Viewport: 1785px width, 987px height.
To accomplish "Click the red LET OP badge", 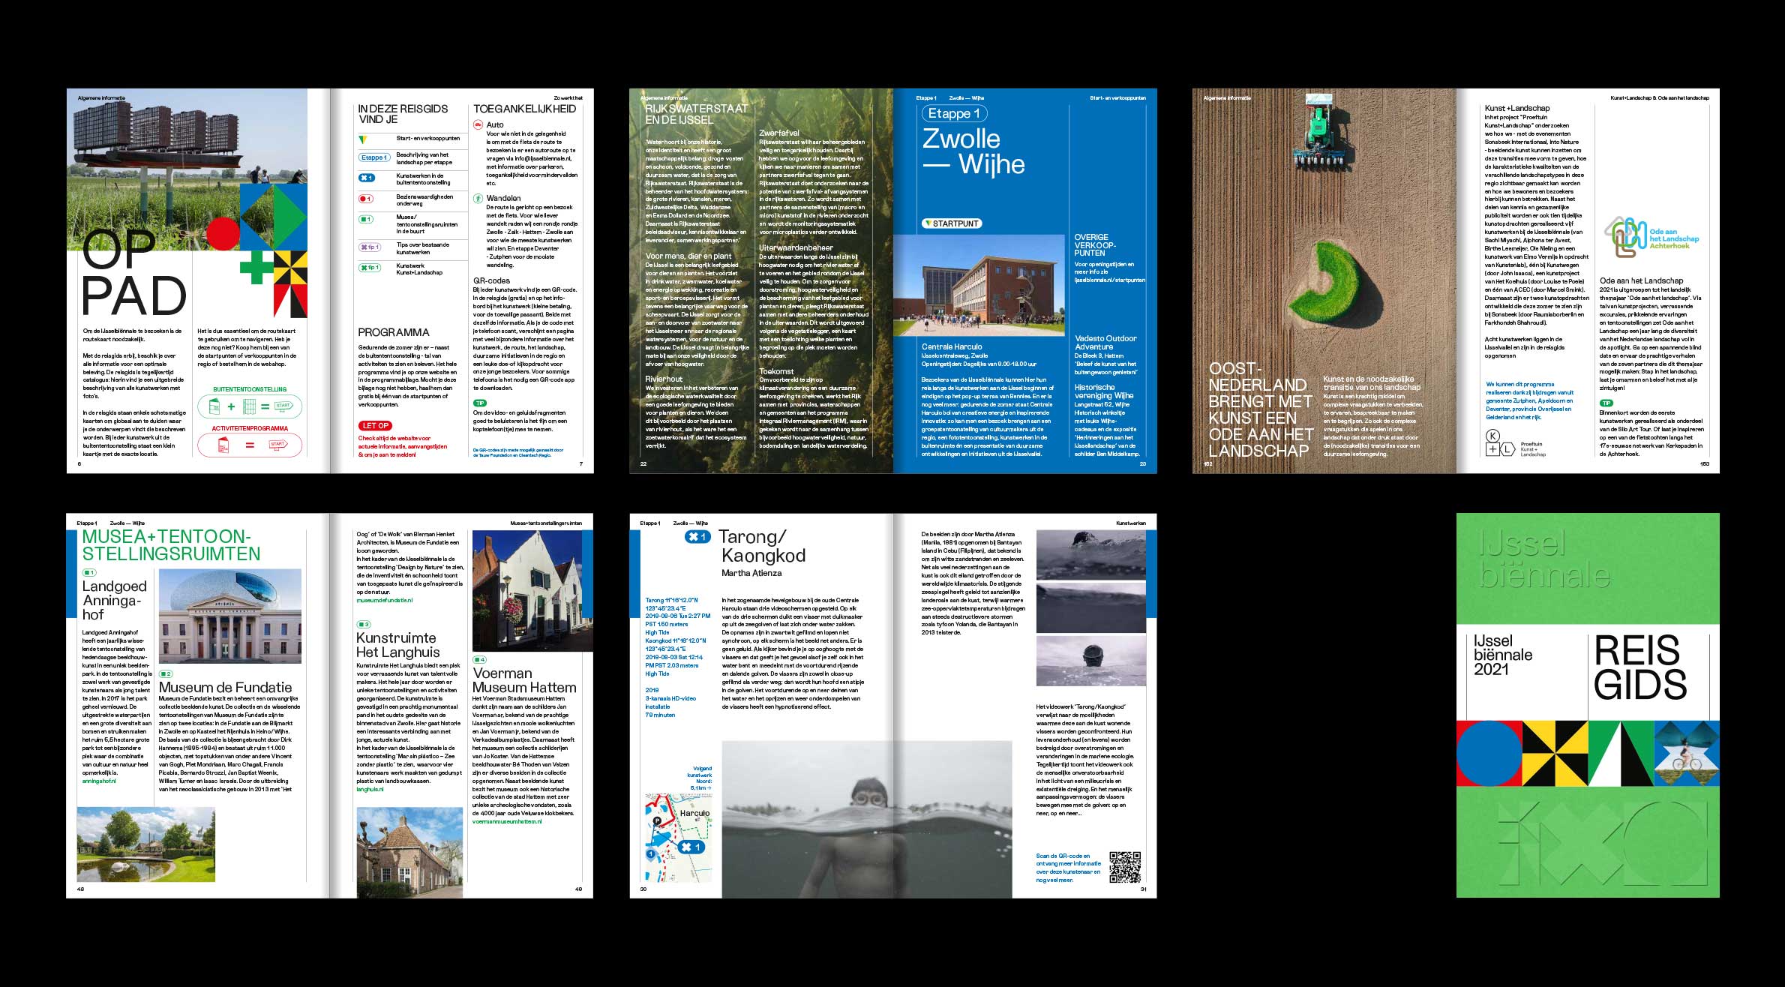I will point(375,425).
